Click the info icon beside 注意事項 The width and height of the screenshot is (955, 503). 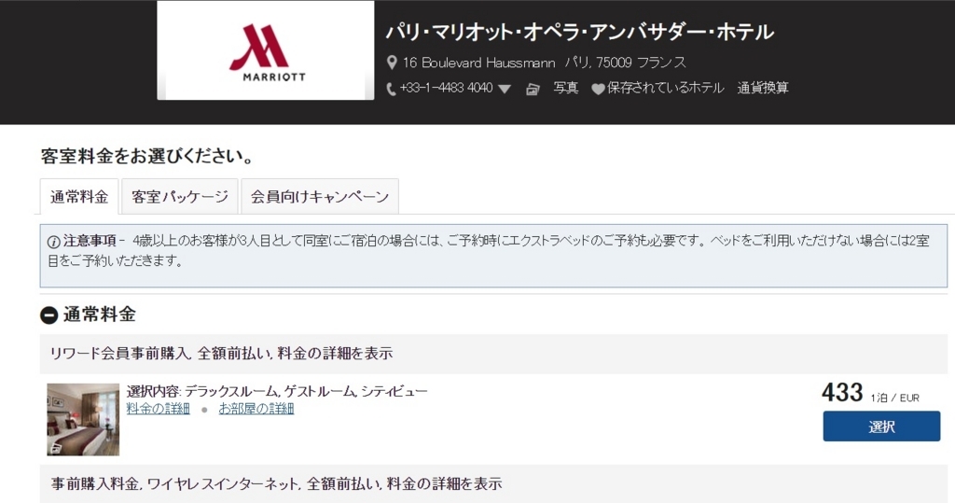[53, 242]
